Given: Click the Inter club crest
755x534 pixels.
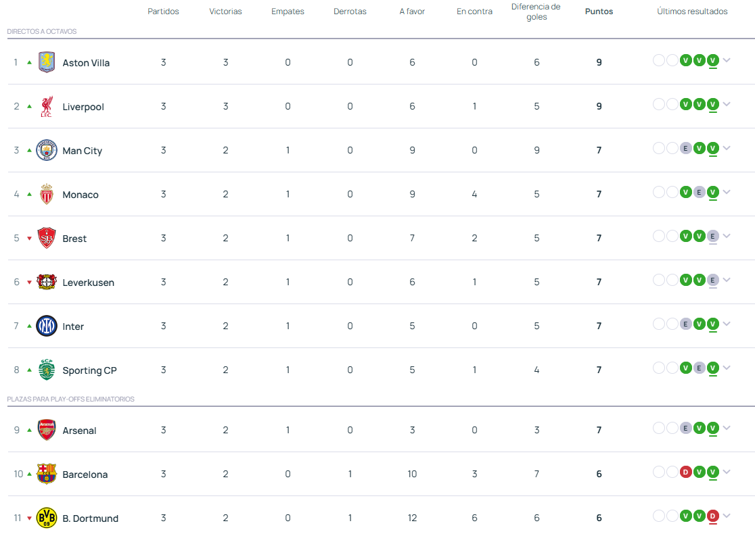Looking at the screenshot, I should click(x=47, y=326).
